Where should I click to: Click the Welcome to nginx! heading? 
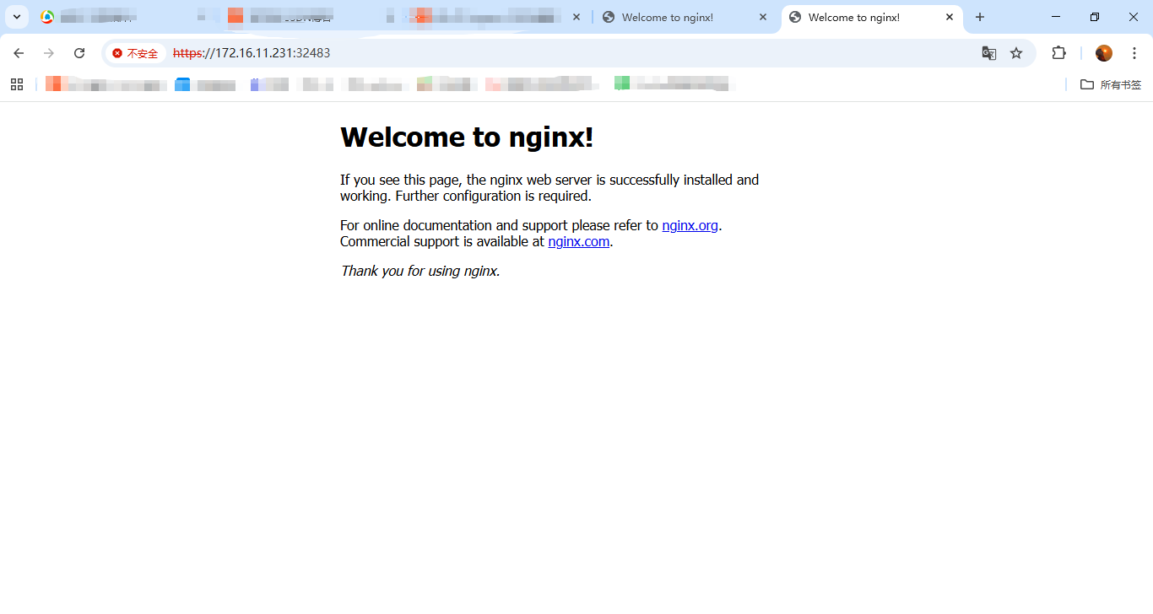pyautogui.click(x=467, y=137)
